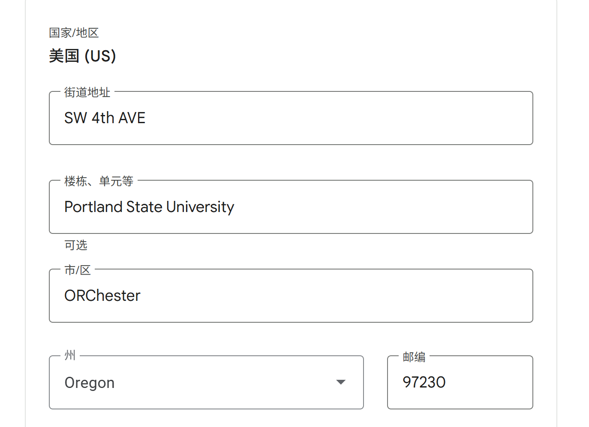Click the 美国 (US) country value
This screenshot has height=427, width=589.
coord(82,56)
